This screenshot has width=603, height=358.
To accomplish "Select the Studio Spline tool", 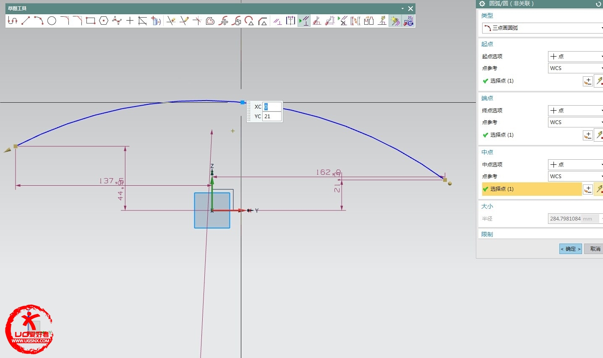I will click(x=117, y=21).
